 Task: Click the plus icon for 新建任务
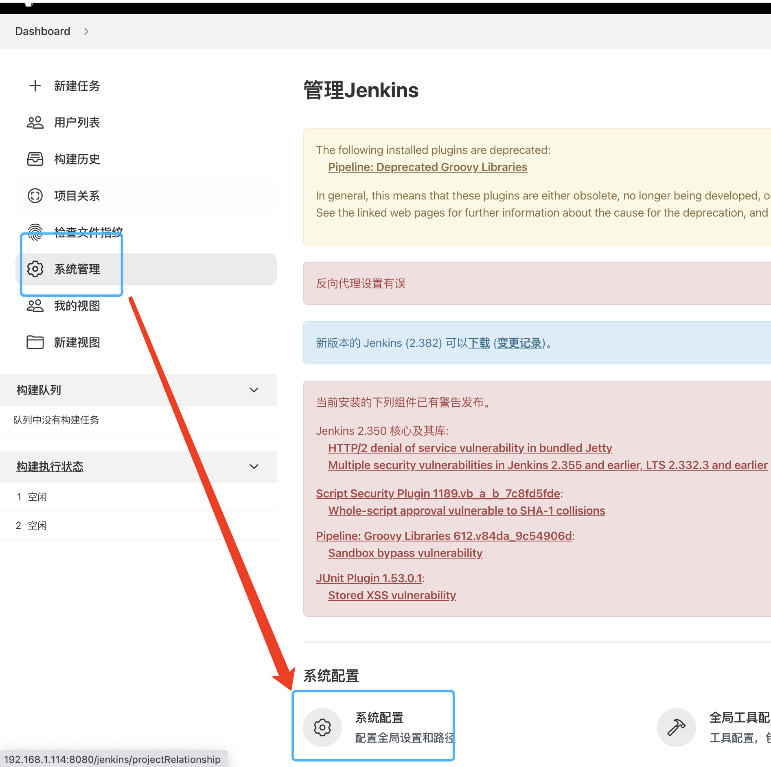35,86
